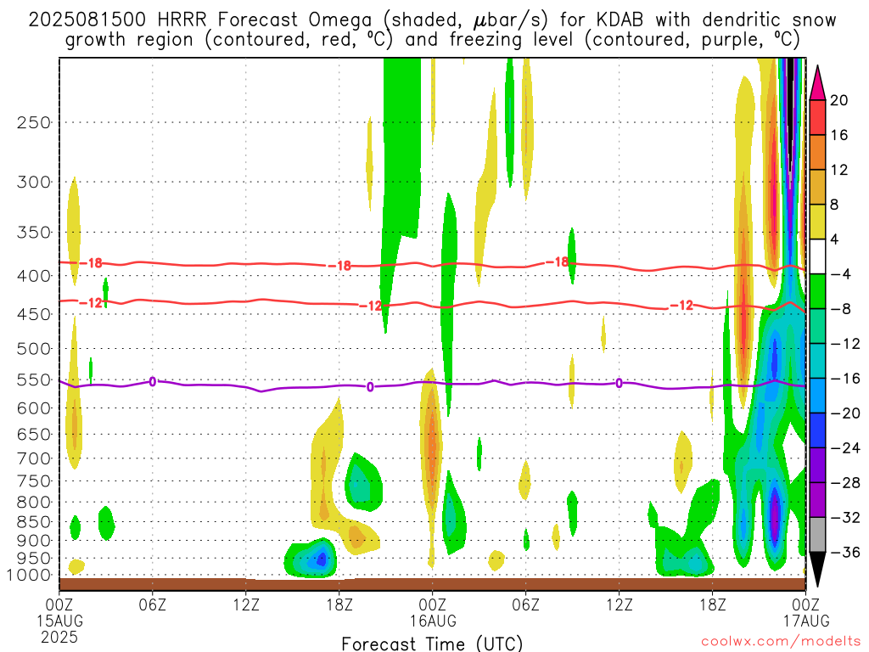
Task: Select the 700 pressure level axis label
Action: (x=34, y=458)
